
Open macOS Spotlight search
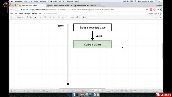click(156, 1)
